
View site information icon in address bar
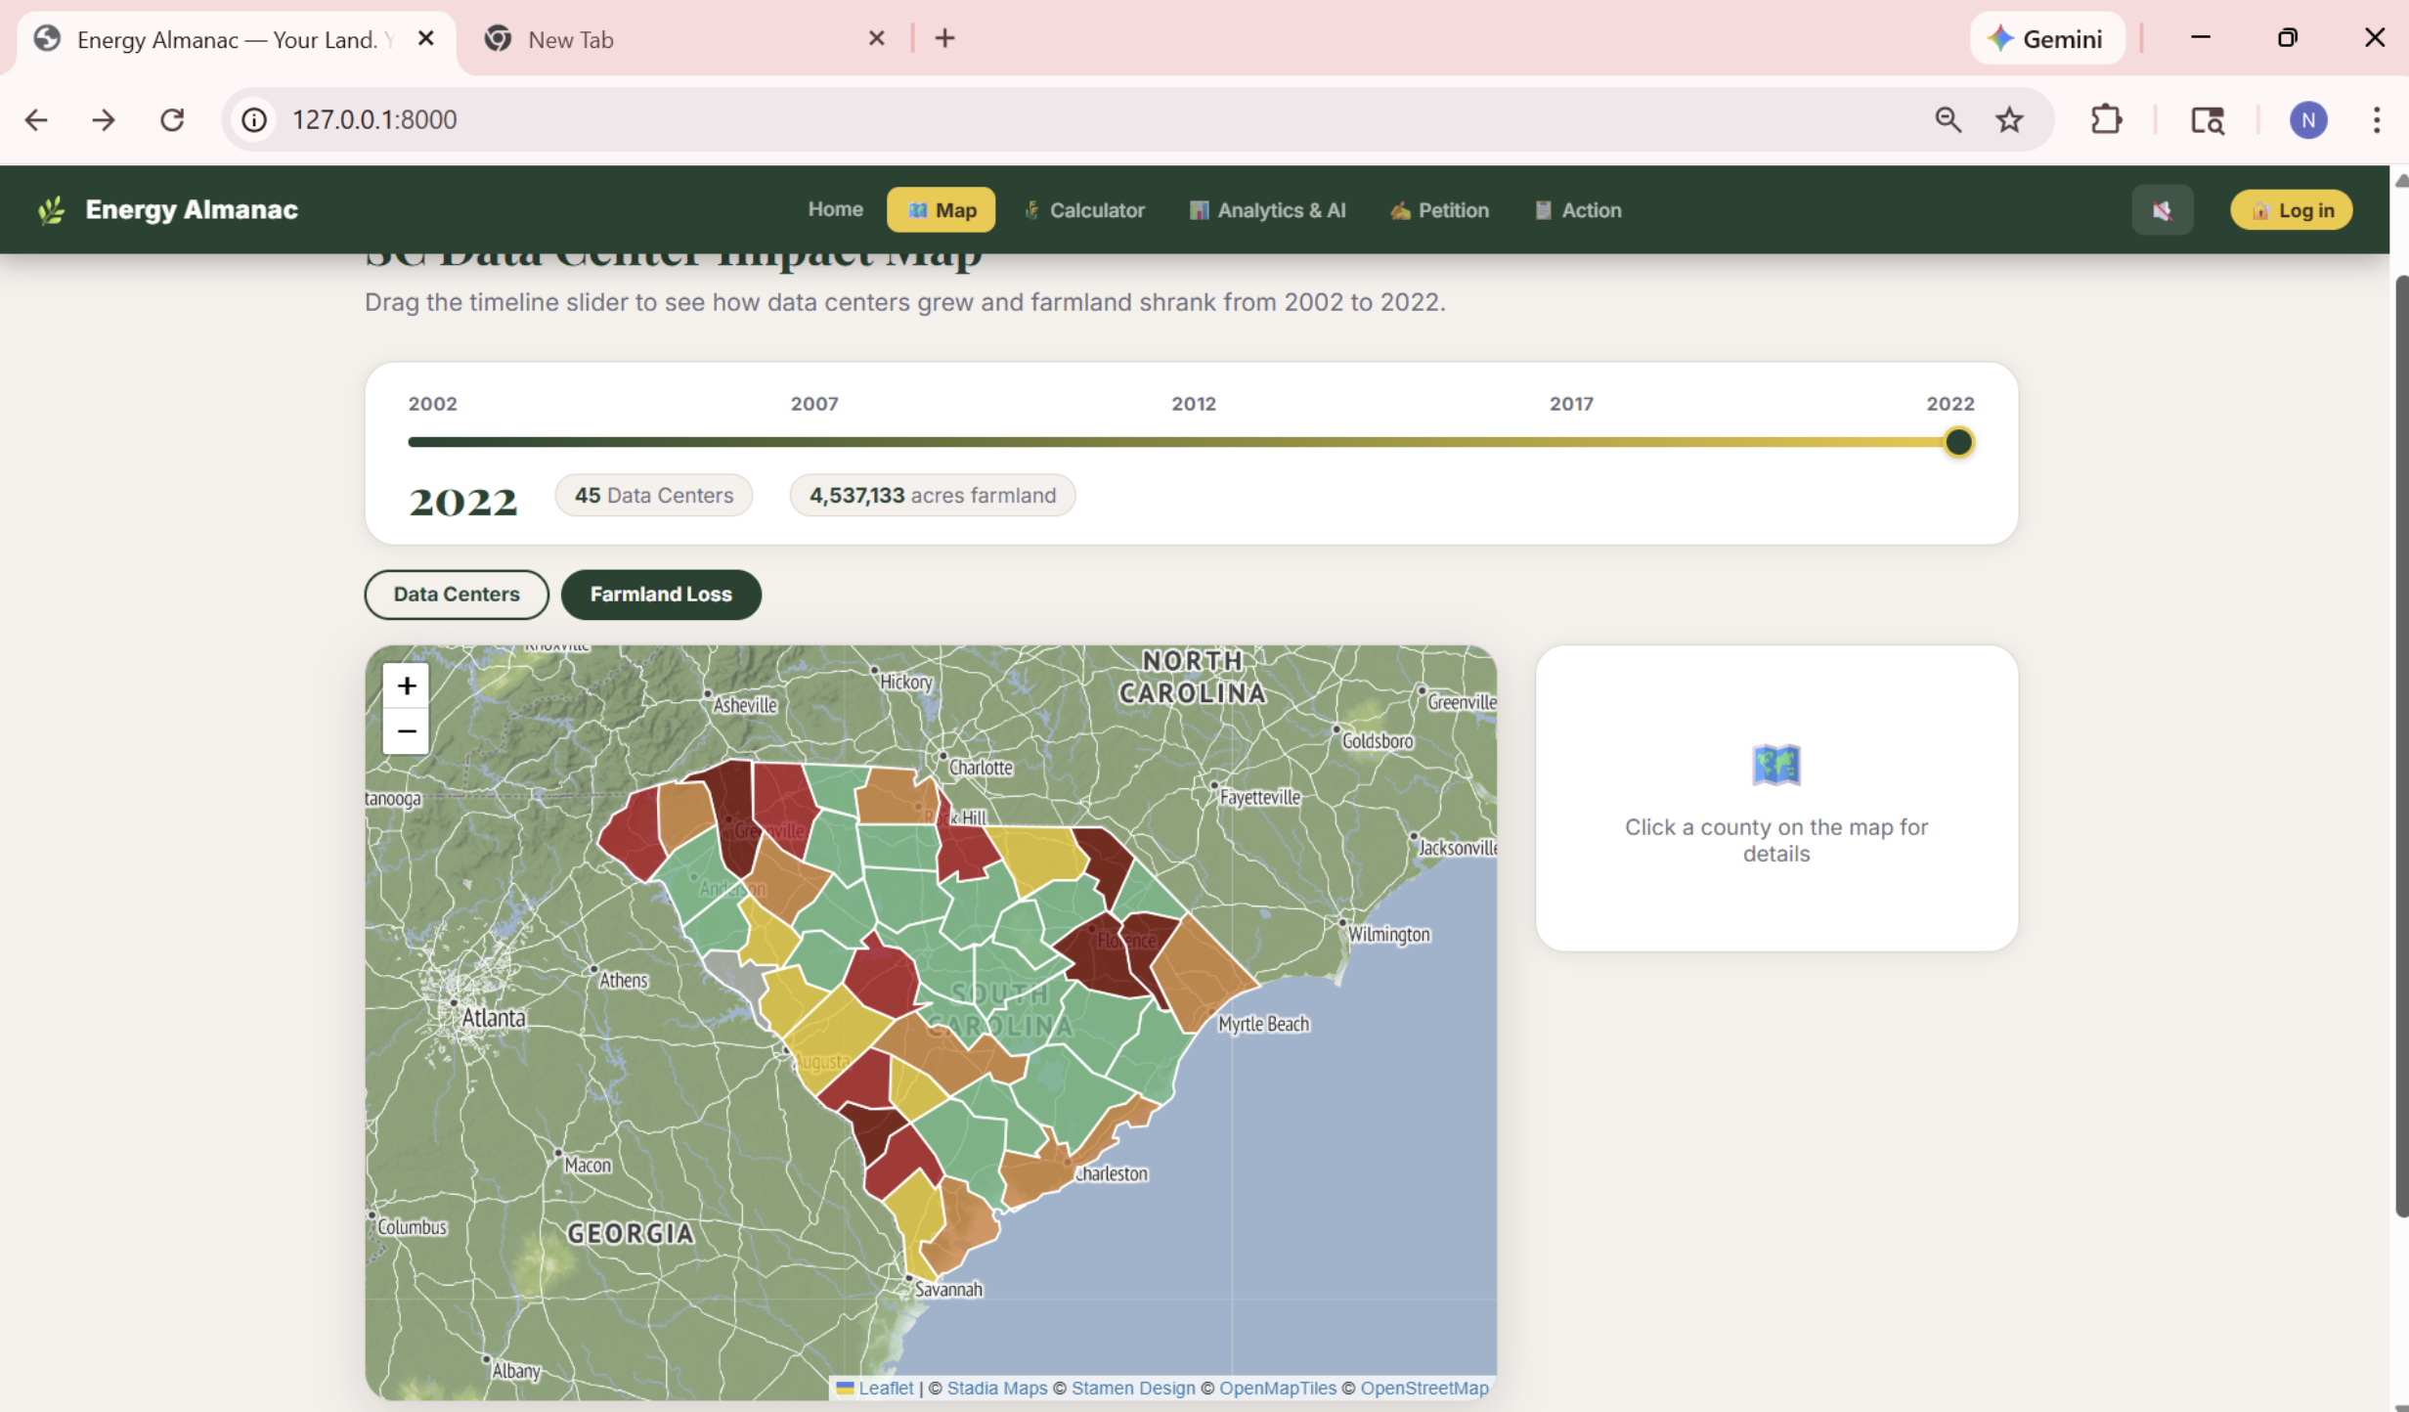pyautogui.click(x=254, y=119)
